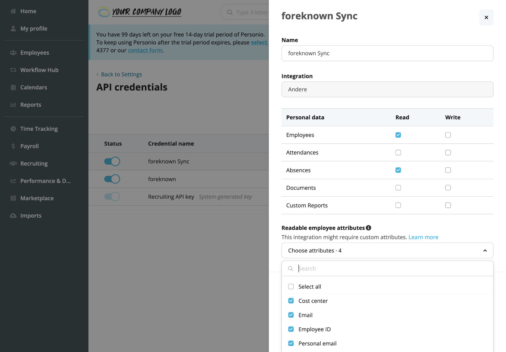This screenshot has width=506, height=352.
Task: Open Reports section
Action: [31, 105]
